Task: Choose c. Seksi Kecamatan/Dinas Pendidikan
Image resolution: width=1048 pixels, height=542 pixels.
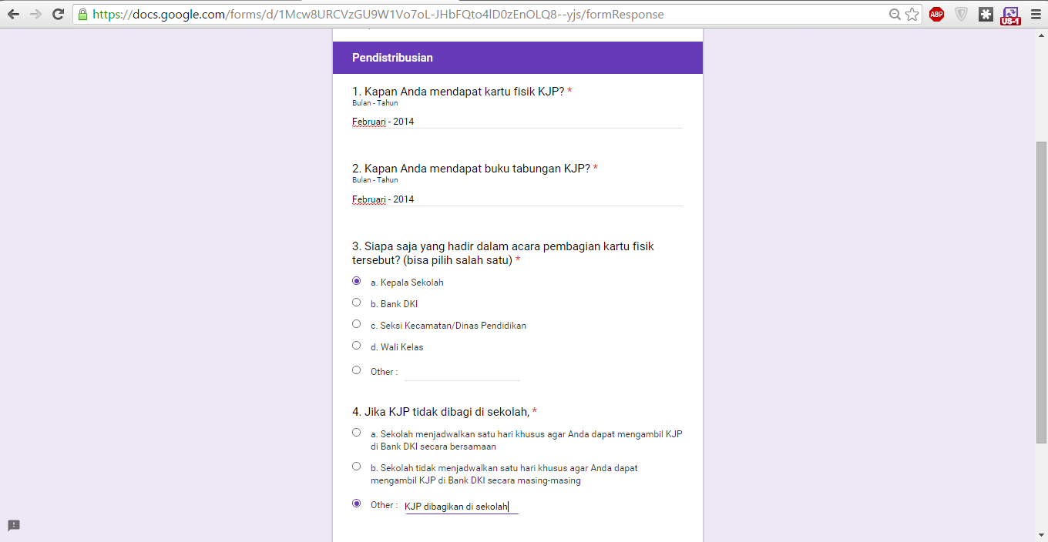Action: [356, 324]
